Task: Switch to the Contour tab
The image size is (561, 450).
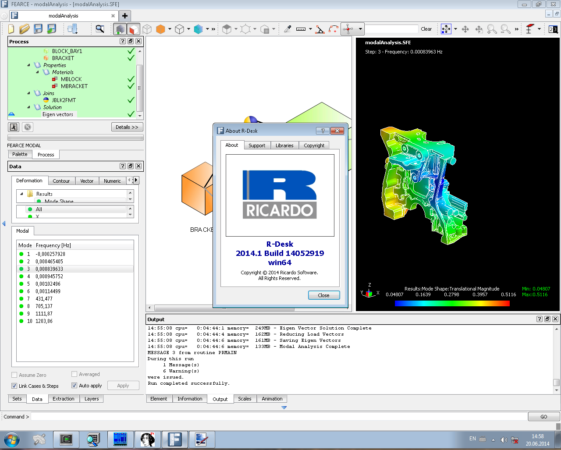Action: [x=61, y=181]
